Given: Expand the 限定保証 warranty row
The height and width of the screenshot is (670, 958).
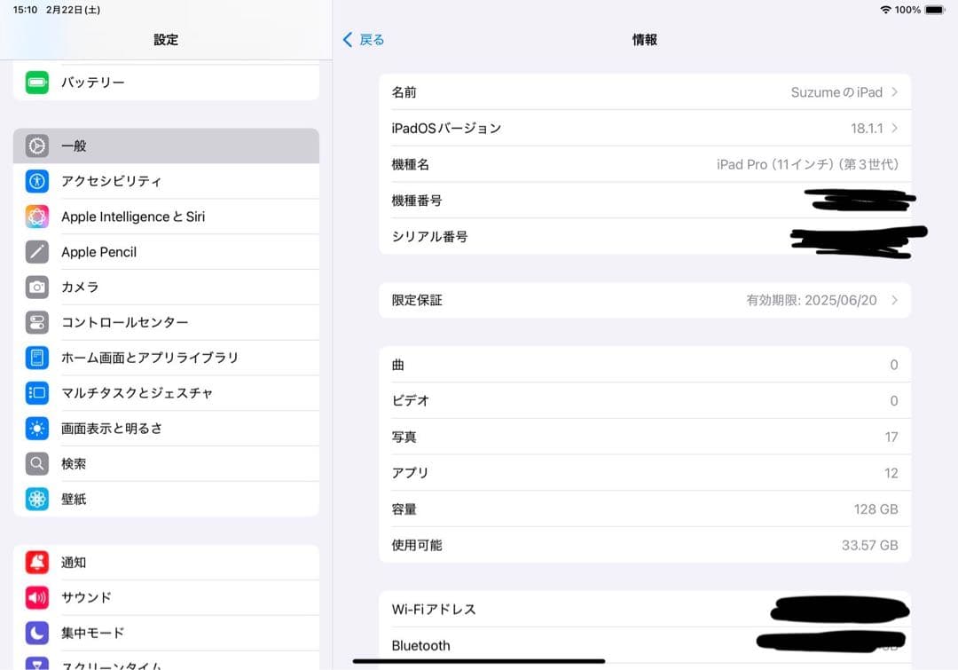Looking at the screenshot, I should point(645,300).
